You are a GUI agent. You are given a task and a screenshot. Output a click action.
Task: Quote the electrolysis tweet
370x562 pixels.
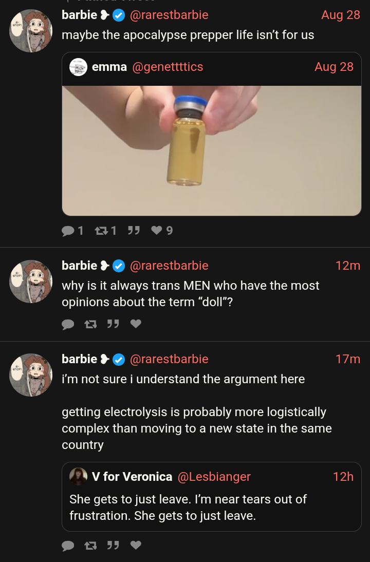coord(113,546)
